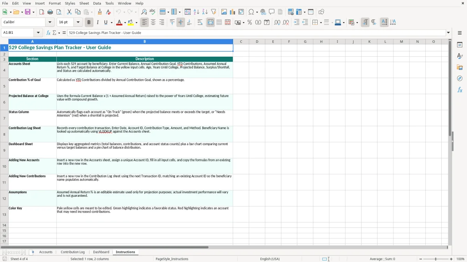The width and height of the screenshot is (467, 262).
Task: Click Sort Ascending icon
Action: pos(197,12)
